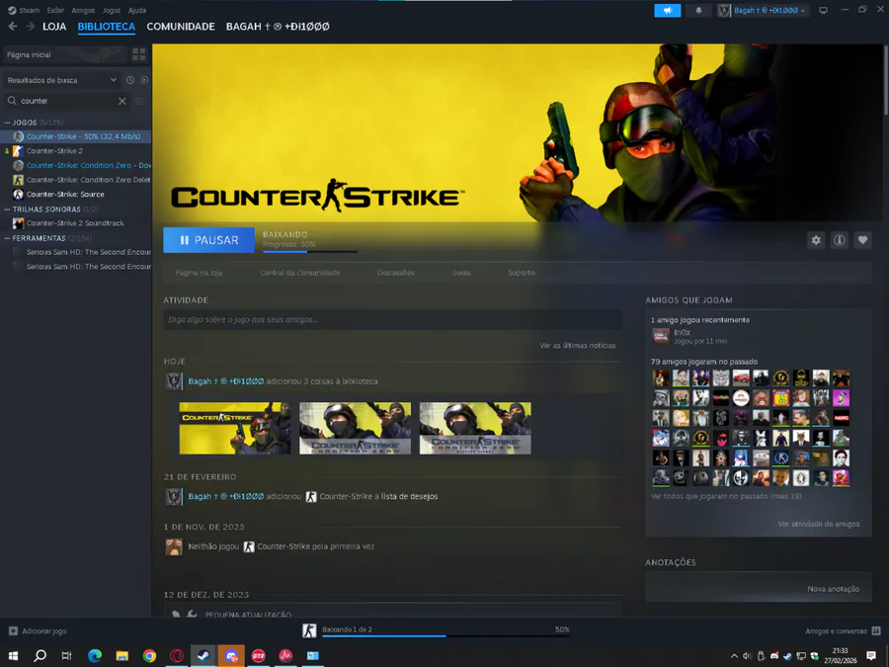Screen dimensions: 889x667
Task: Open Windows Task View
Action: [67, 656]
